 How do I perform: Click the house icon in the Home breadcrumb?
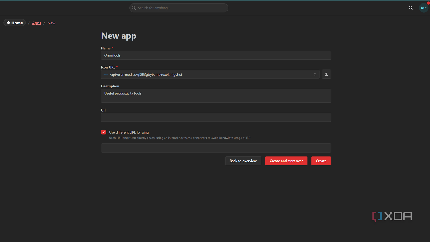coord(8,23)
